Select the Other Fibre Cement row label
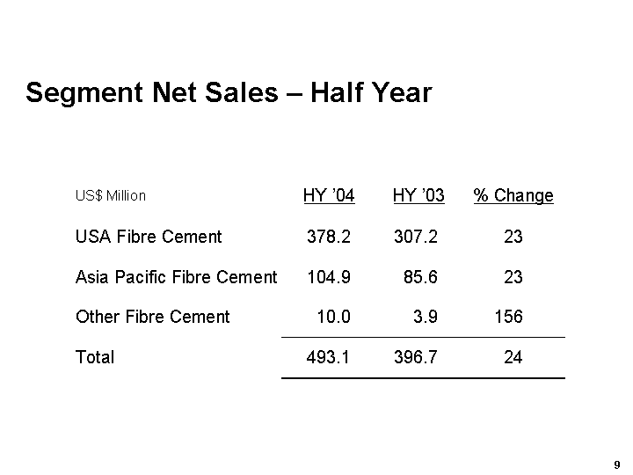The height and width of the screenshot is (475, 633). point(152,317)
